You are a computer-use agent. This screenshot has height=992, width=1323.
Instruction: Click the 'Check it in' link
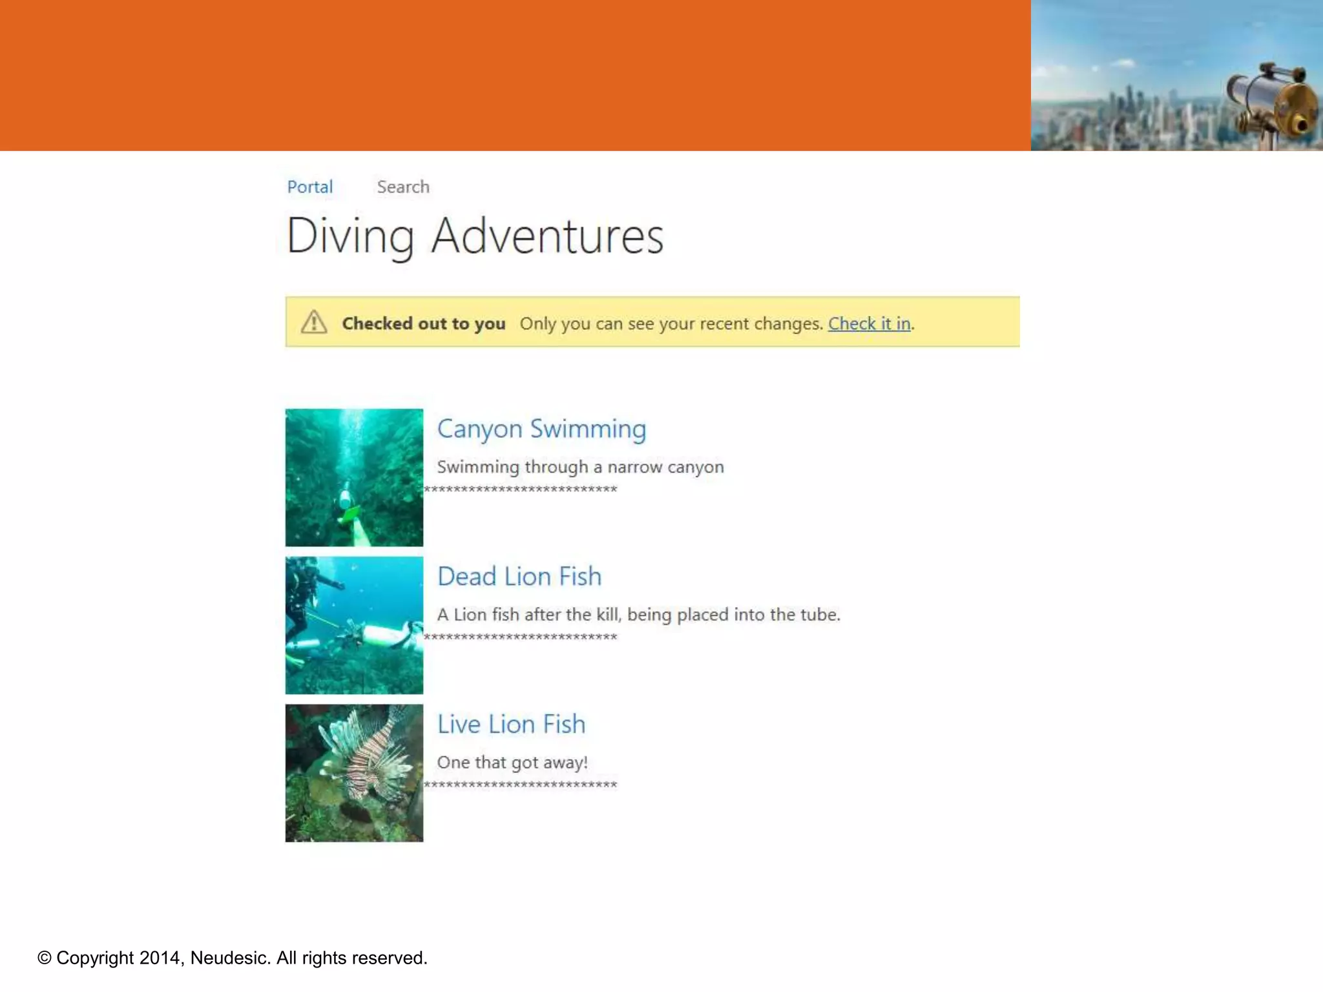pyautogui.click(x=869, y=323)
